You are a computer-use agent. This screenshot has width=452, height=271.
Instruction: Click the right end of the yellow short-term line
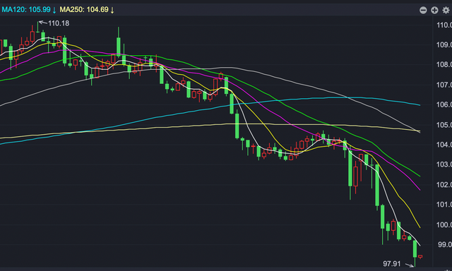point(420,227)
